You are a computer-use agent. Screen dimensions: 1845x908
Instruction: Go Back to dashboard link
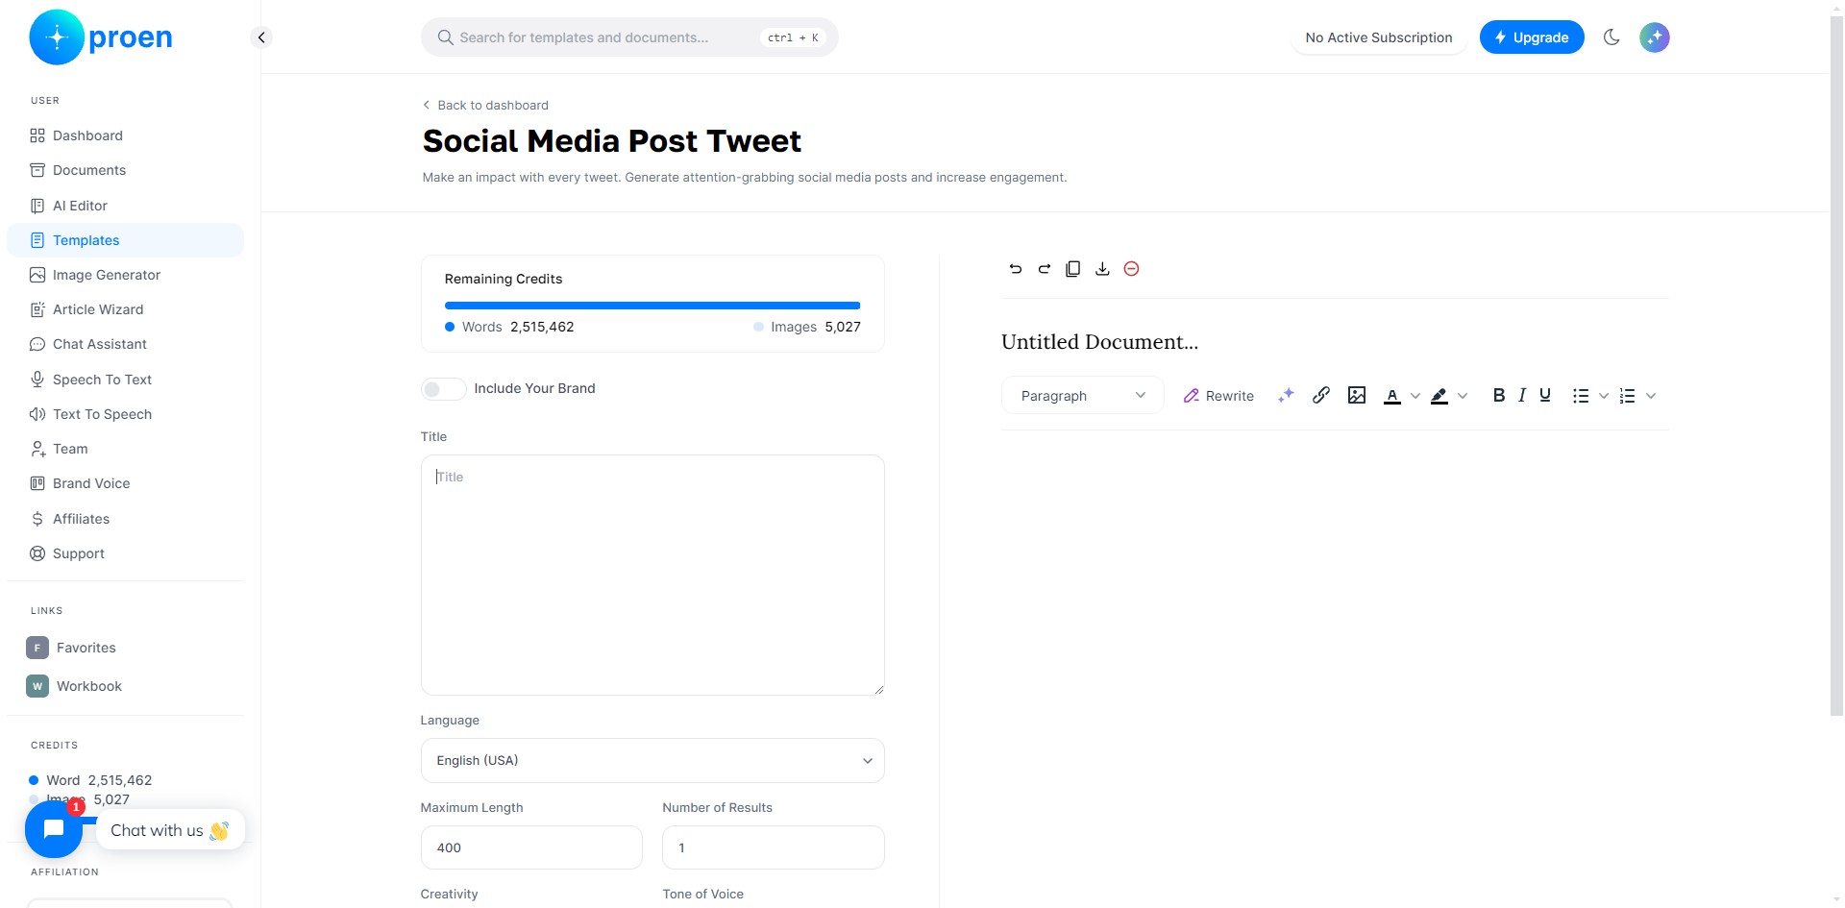(x=485, y=105)
